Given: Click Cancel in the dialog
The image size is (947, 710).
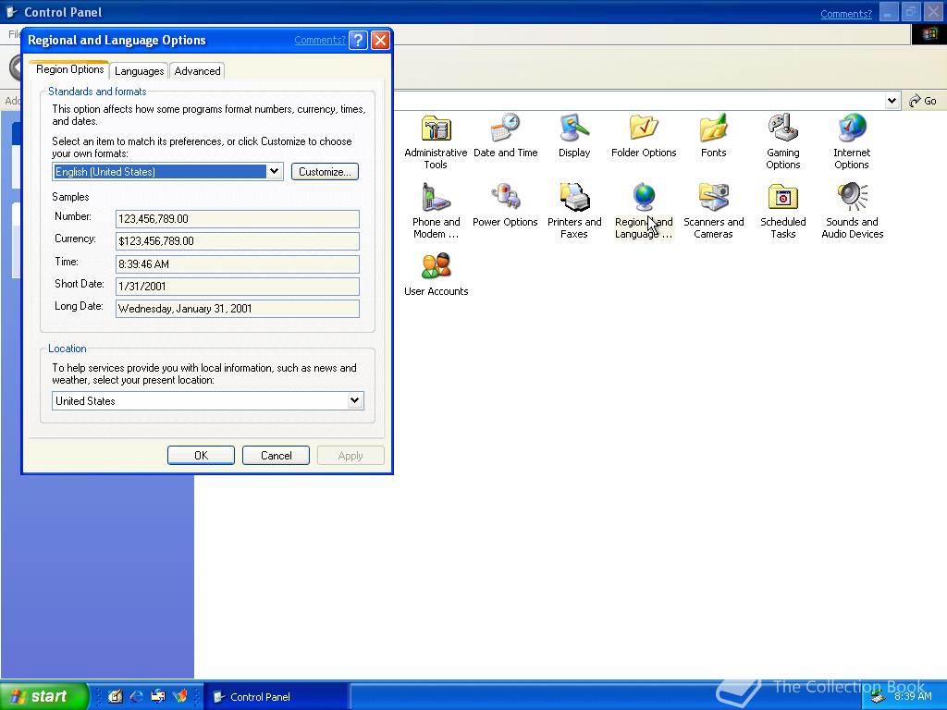Looking at the screenshot, I should pos(276,455).
